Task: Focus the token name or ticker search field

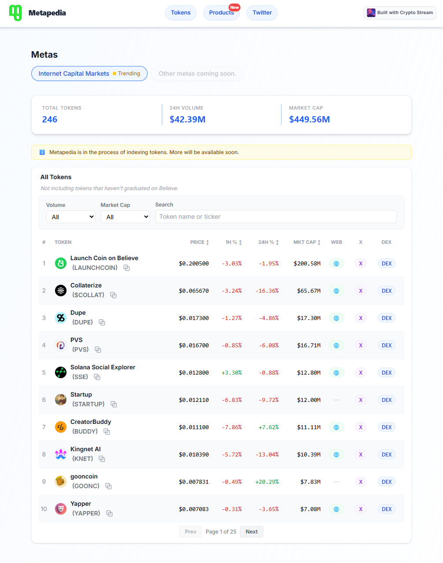Action: (276, 217)
